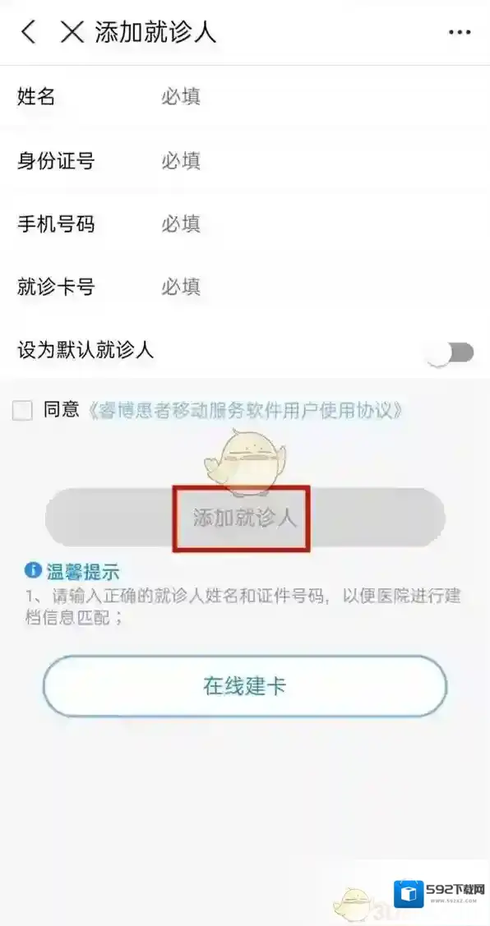
Task: Tap the grey 添加就诊人 submit button
Action: (x=245, y=518)
